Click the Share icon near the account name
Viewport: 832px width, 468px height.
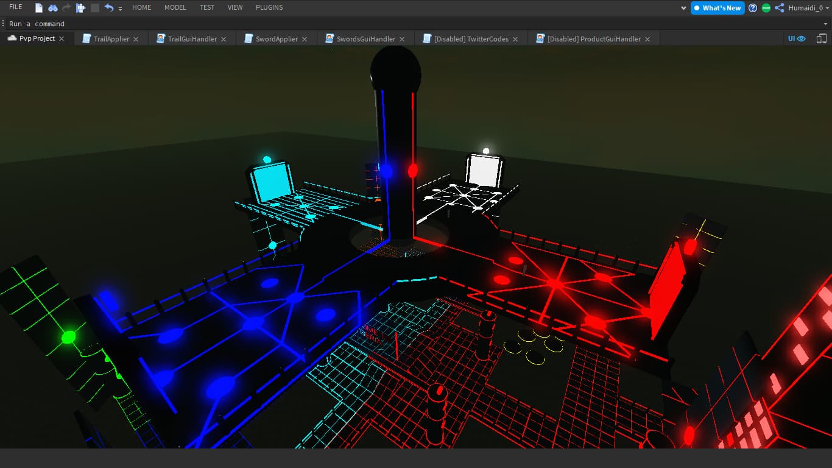780,7
